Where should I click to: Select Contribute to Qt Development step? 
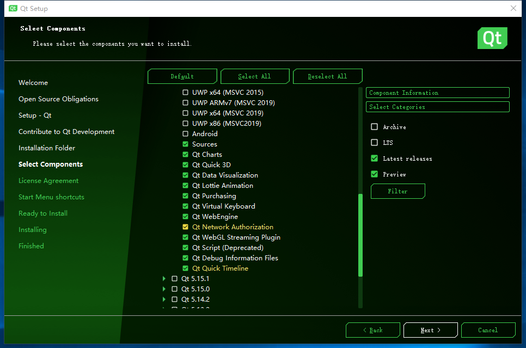(66, 132)
